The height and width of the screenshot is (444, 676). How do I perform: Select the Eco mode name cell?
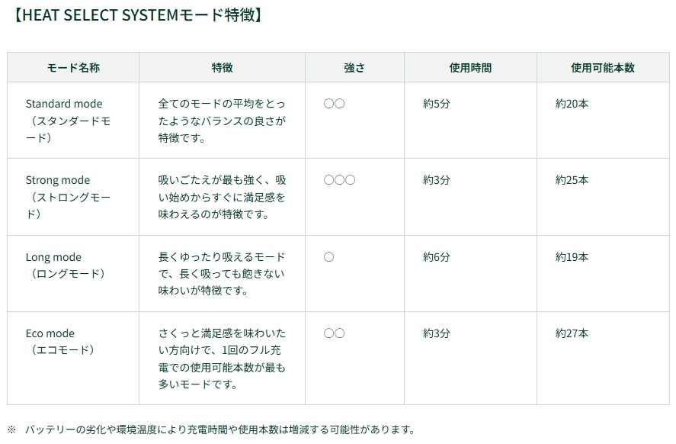(x=73, y=358)
